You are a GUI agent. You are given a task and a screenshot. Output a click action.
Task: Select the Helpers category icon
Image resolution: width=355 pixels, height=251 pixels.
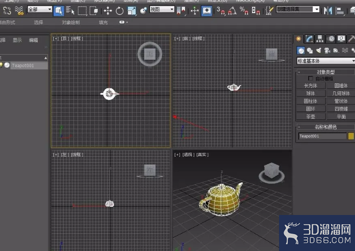point(336,50)
